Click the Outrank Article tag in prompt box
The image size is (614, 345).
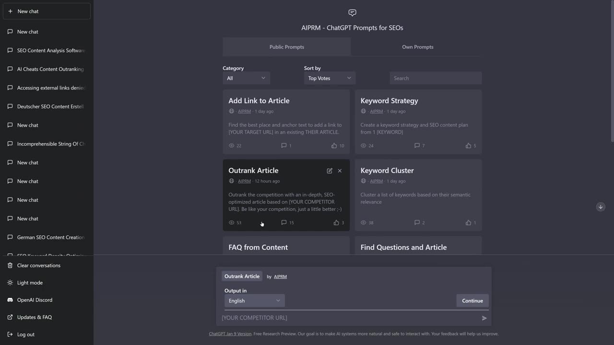pyautogui.click(x=242, y=276)
